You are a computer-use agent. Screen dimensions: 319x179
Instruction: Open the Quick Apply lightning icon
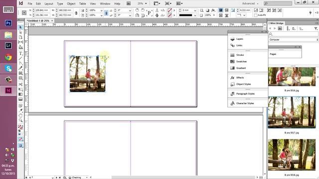click(x=310, y=12)
